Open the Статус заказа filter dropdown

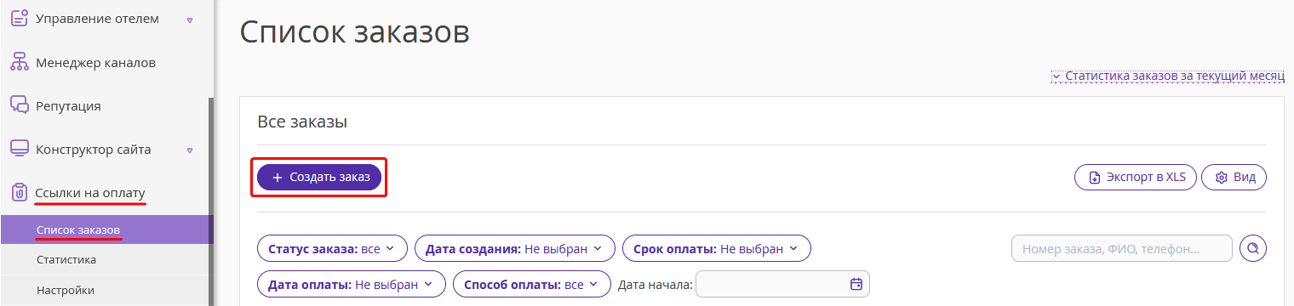[332, 249]
